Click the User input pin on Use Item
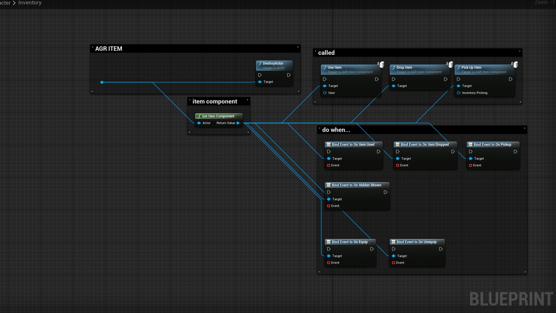 (324, 93)
